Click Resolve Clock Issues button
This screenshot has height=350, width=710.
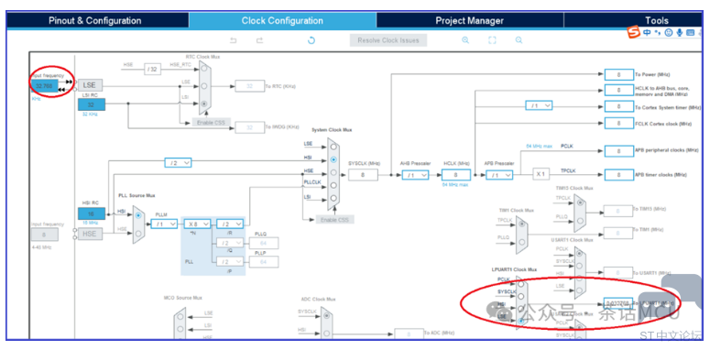coord(388,40)
